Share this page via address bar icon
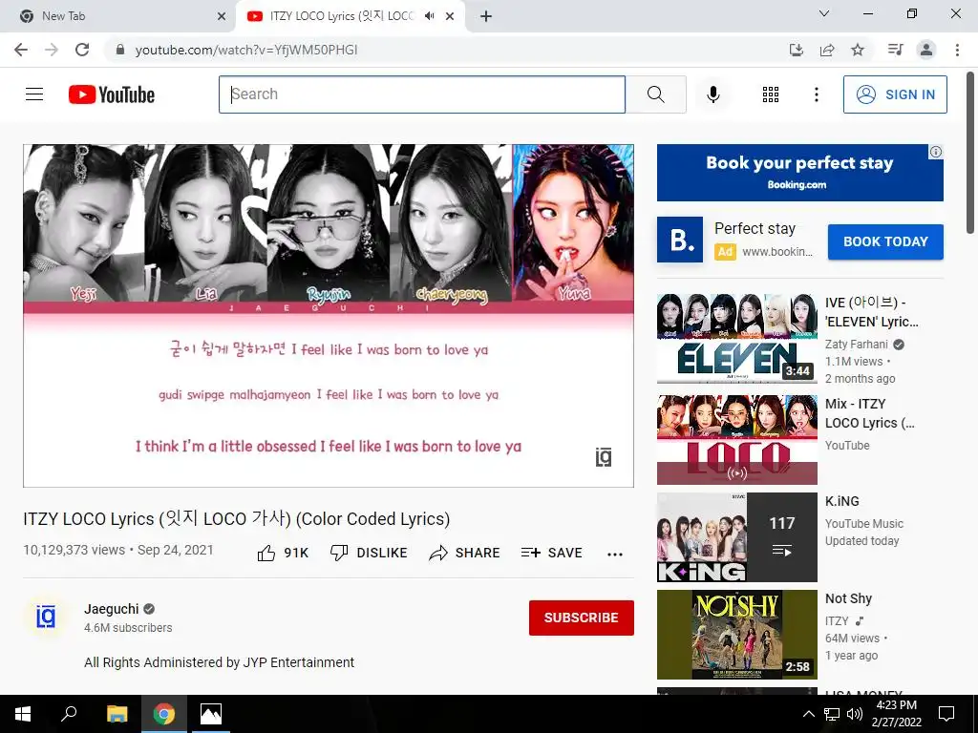 [827, 50]
